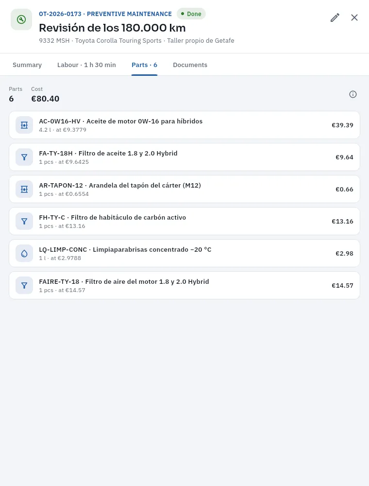Switch to the Summary tab
The image size is (369, 486).
click(27, 65)
